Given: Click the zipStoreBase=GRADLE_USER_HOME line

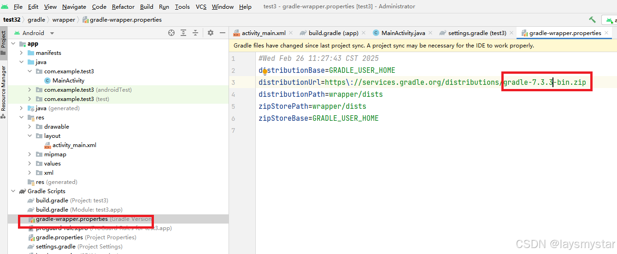Looking at the screenshot, I should [318, 118].
